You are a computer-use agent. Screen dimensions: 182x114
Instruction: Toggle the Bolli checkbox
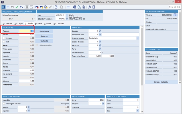4,42
